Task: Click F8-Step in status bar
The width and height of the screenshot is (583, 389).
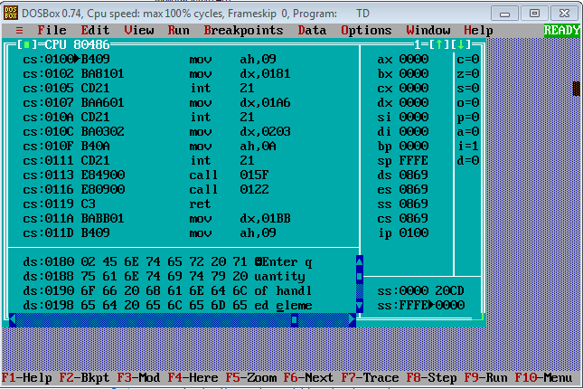Action: click(431, 378)
